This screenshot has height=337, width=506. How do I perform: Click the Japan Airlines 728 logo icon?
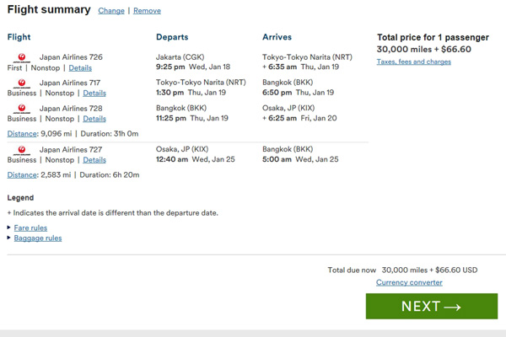pyautogui.click(x=22, y=109)
